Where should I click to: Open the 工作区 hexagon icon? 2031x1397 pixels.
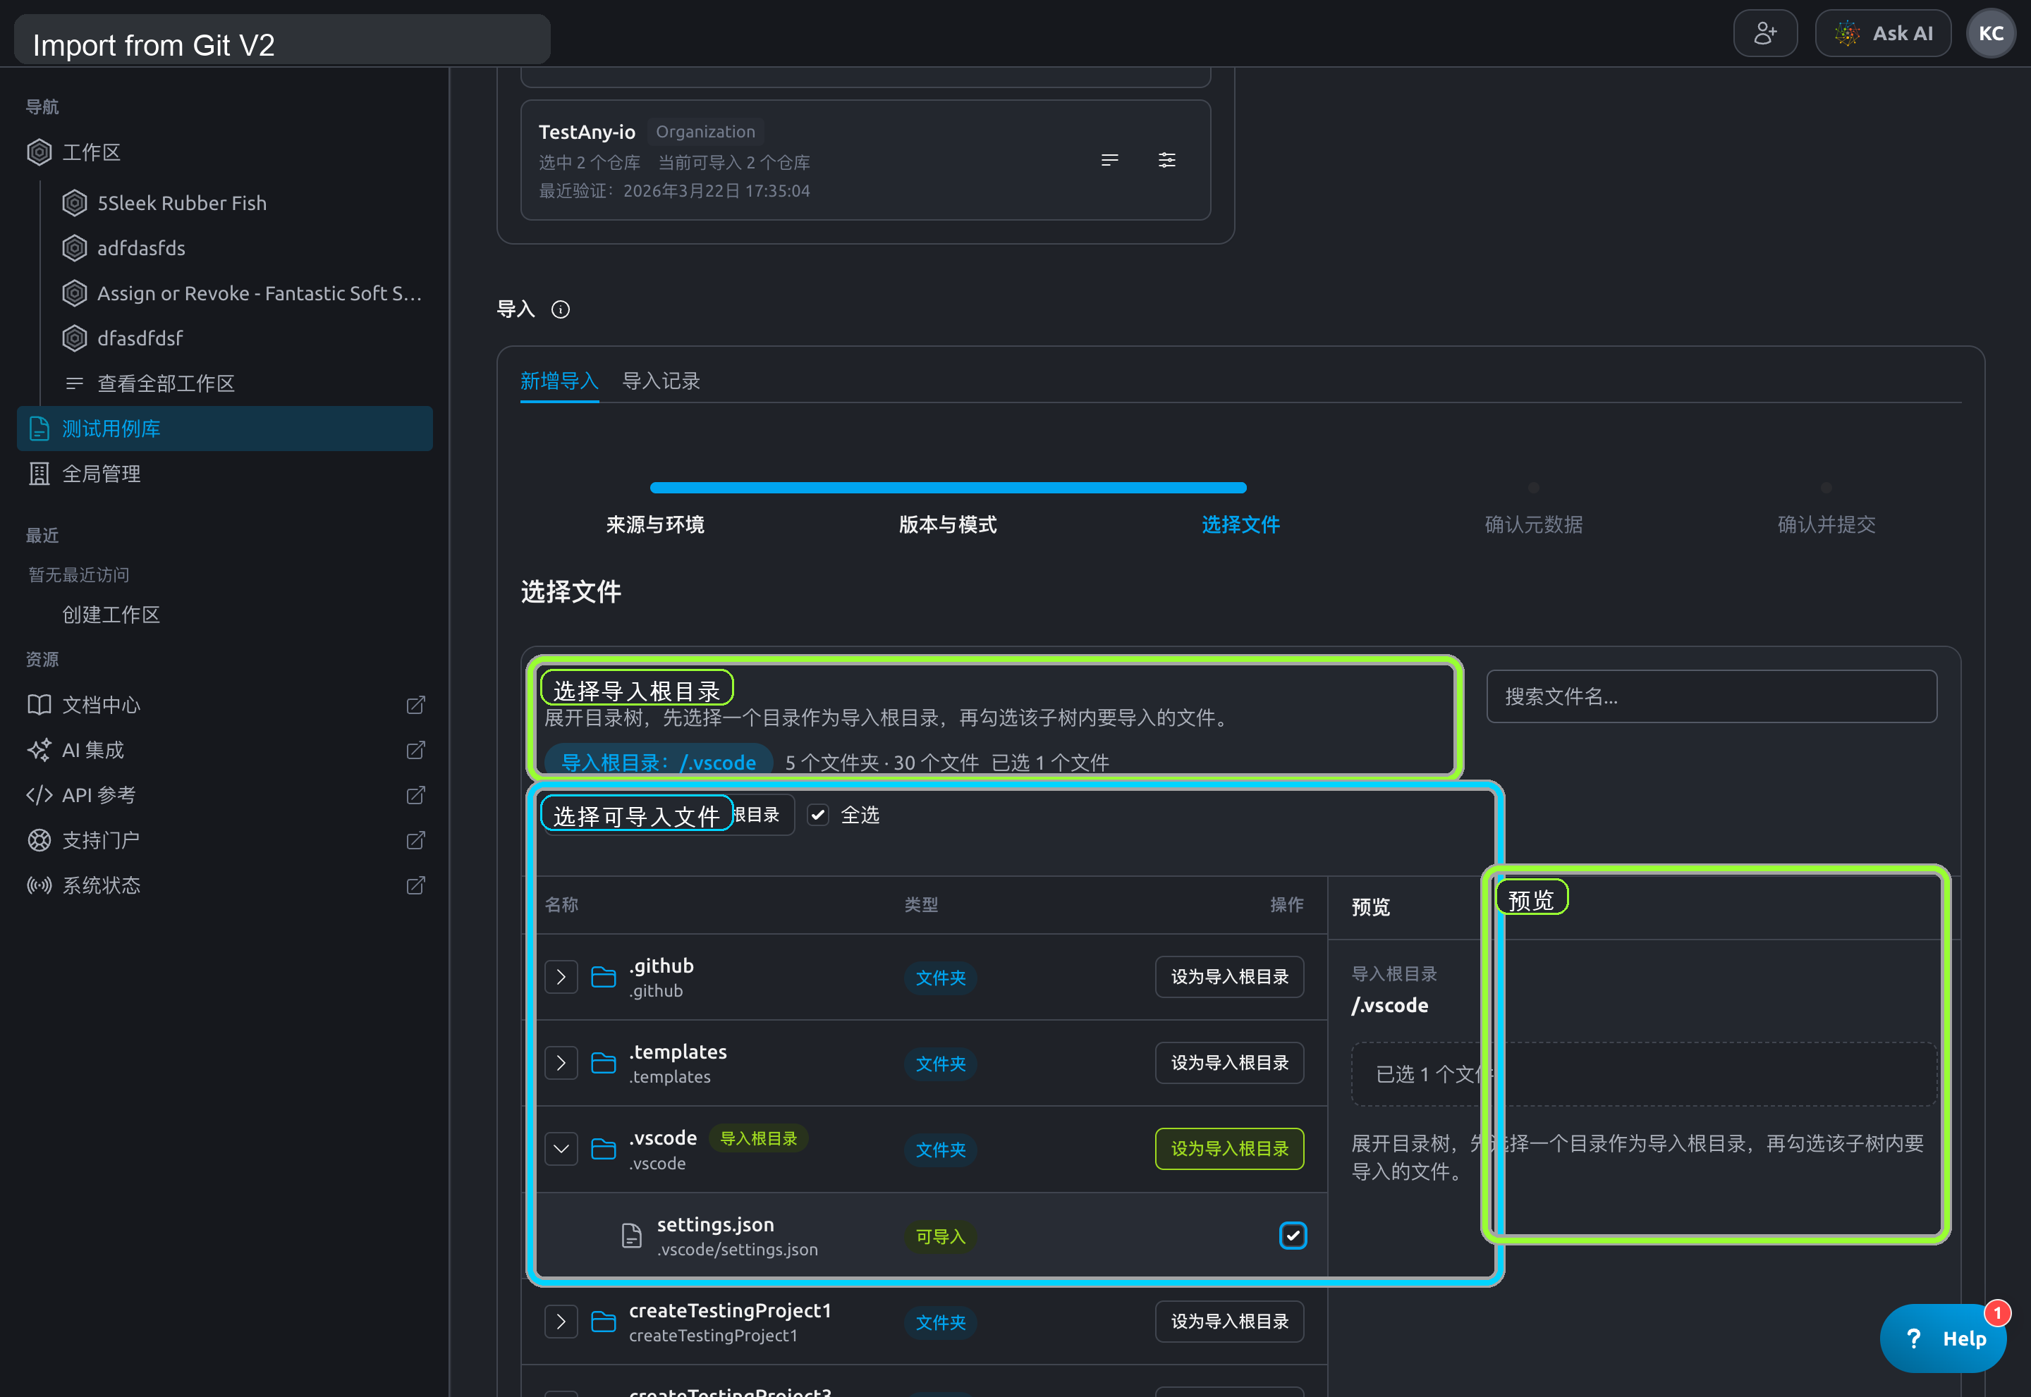click(39, 152)
